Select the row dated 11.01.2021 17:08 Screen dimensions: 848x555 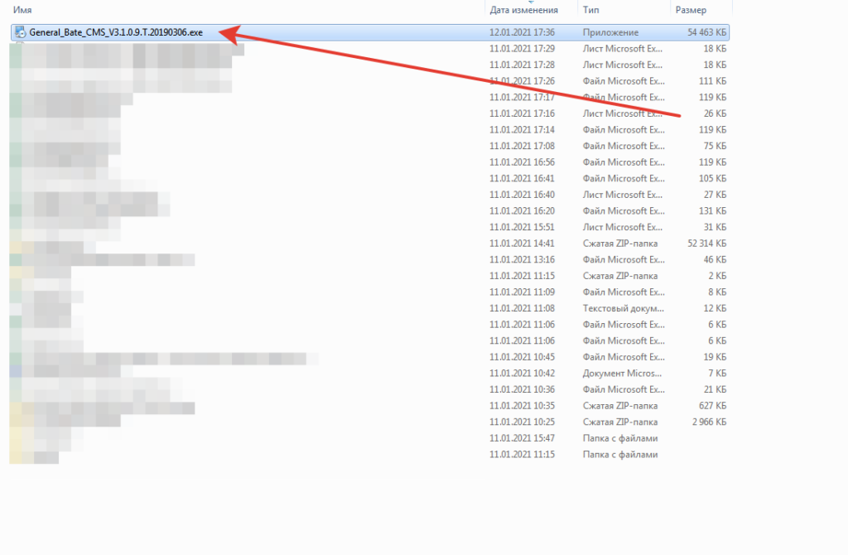[369, 146]
